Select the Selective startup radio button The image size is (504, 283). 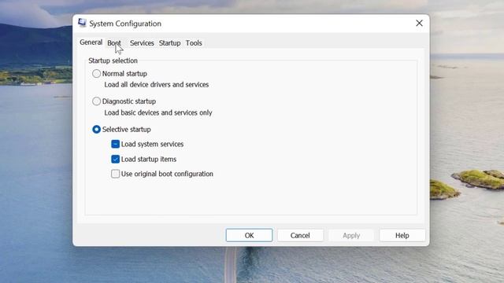(96, 129)
